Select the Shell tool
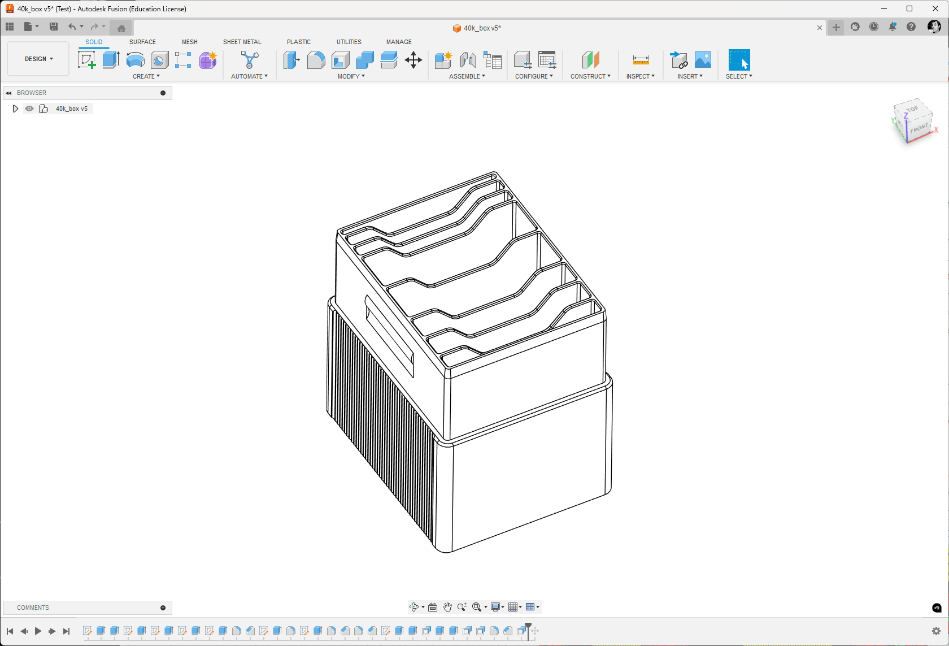This screenshot has height=646, width=949. [340, 59]
